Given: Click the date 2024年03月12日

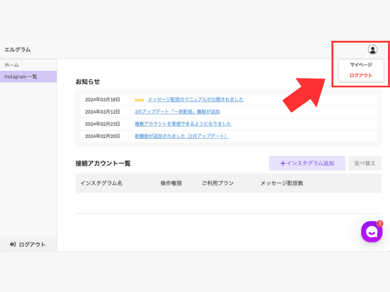Looking at the screenshot, I should (x=102, y=112).
